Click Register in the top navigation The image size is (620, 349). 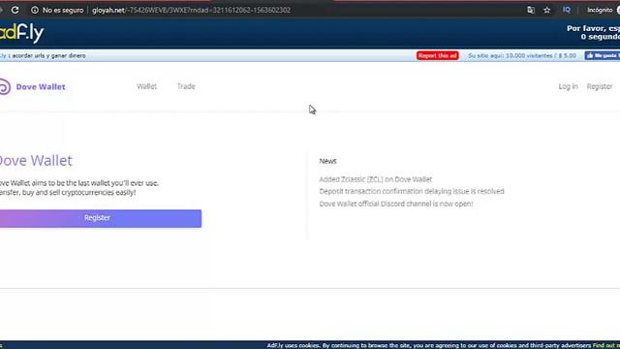600,86
